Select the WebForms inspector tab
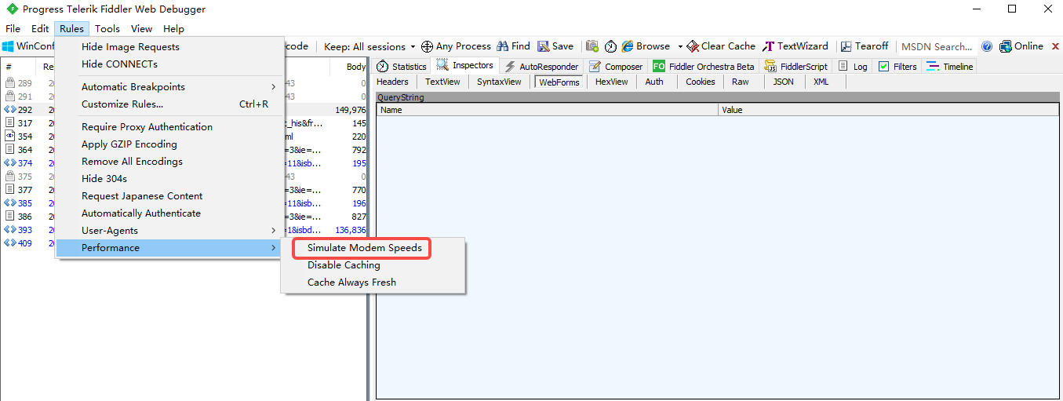Viewport: 1063px width, 401px height. (560, 82)
